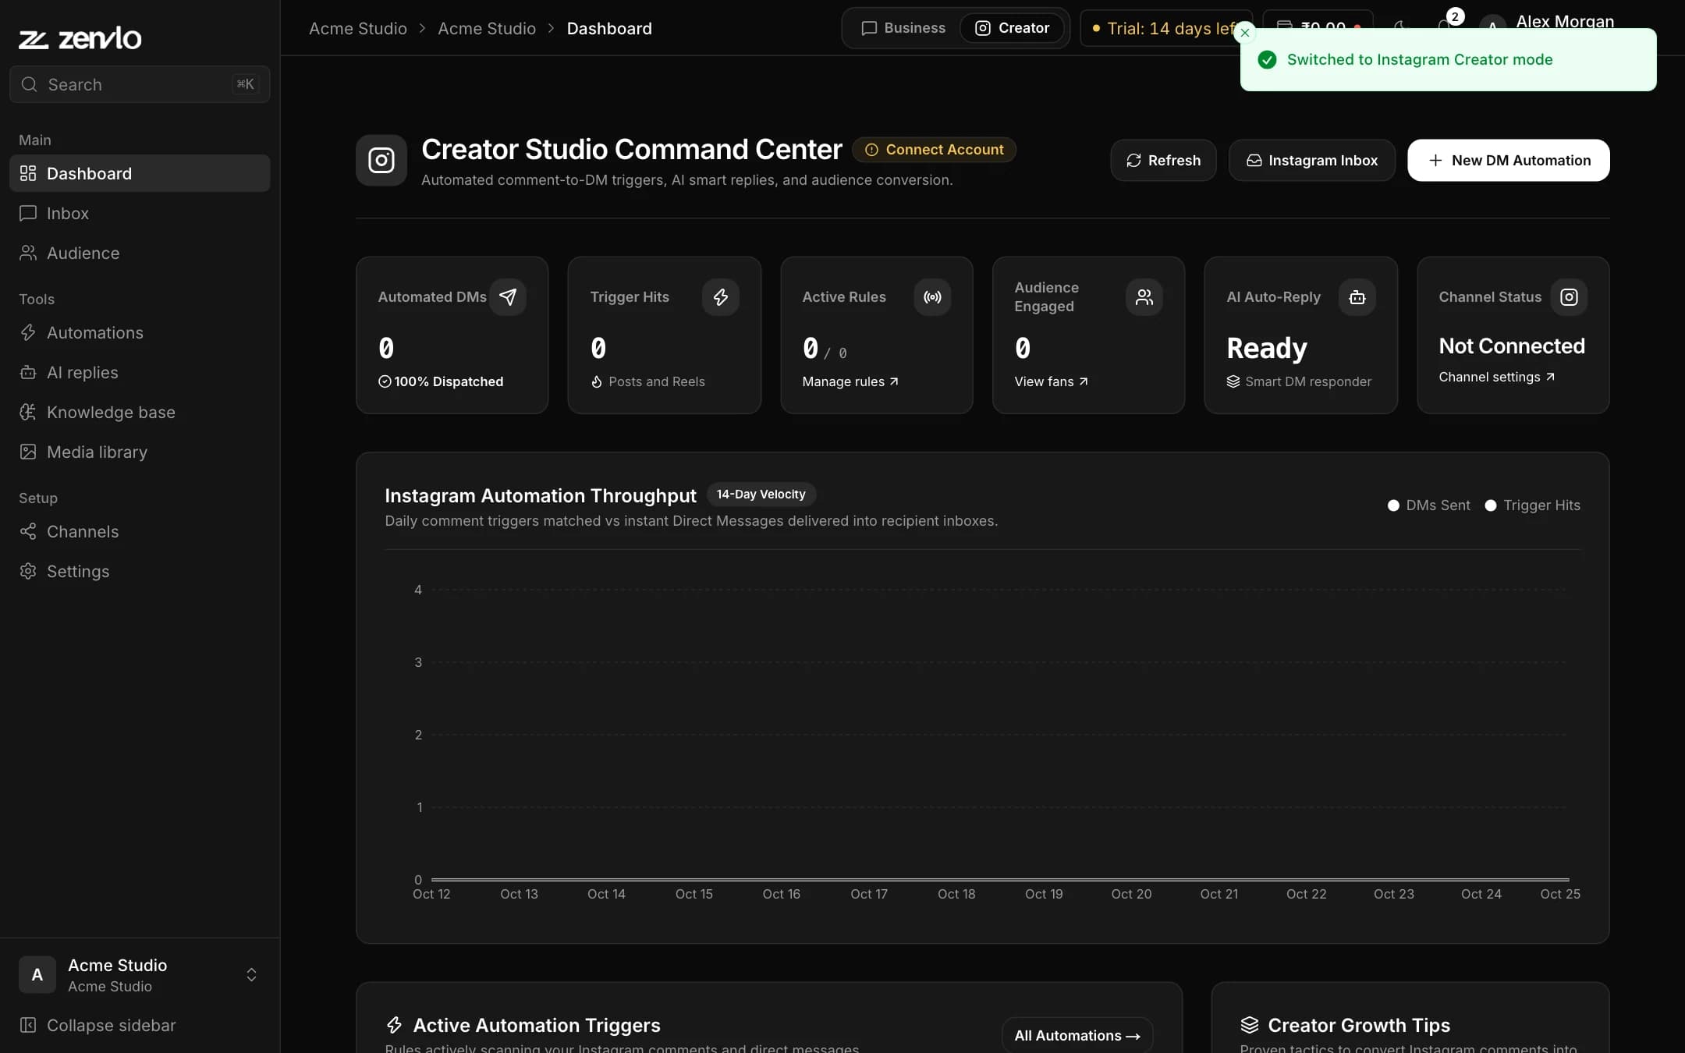The image size is (1685, 1053).
Task: Click first Acme Studio breadcrumb
Action: click(358, 28)
